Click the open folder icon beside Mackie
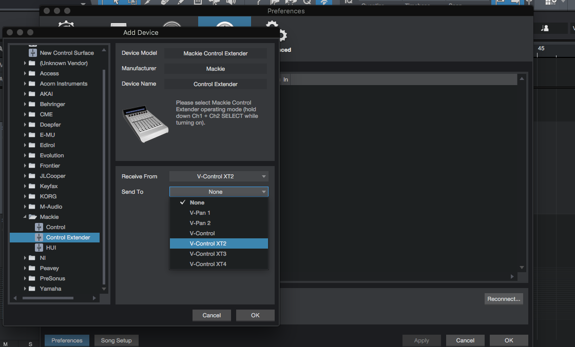Image resolution: width=575 pixels, height=347 pixels. click(33, 217)
